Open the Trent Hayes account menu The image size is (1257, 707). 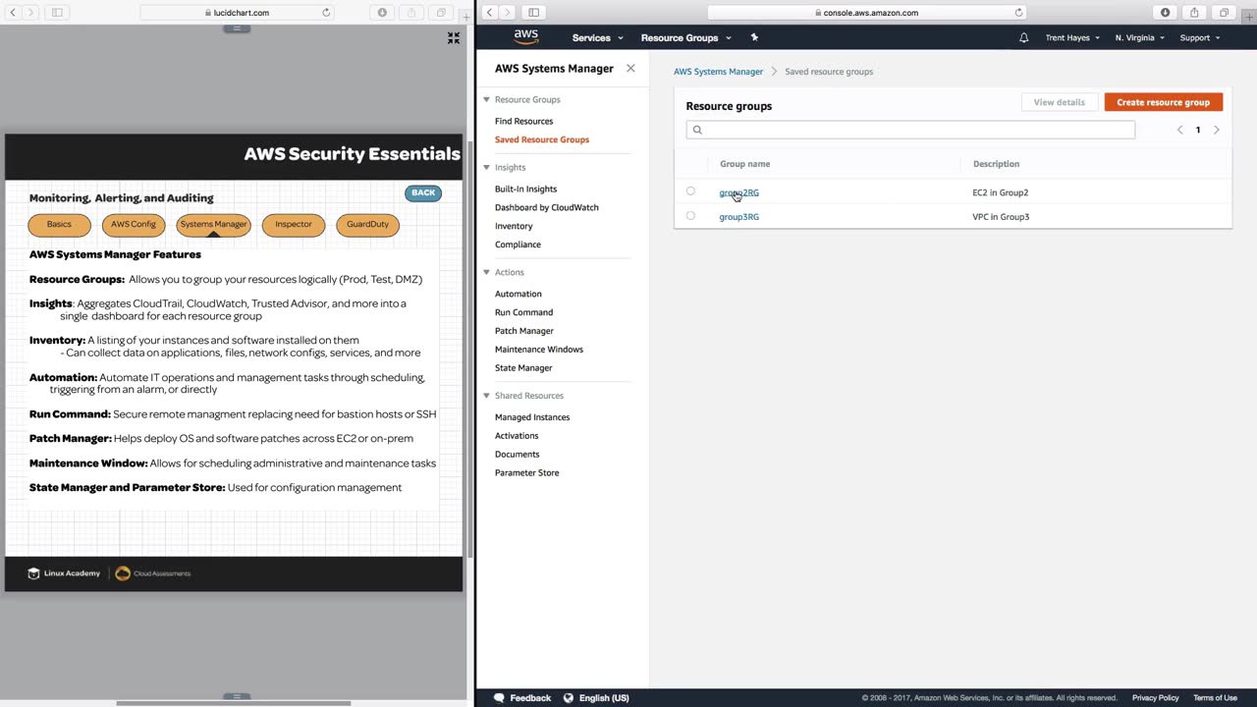(1072, 37)
